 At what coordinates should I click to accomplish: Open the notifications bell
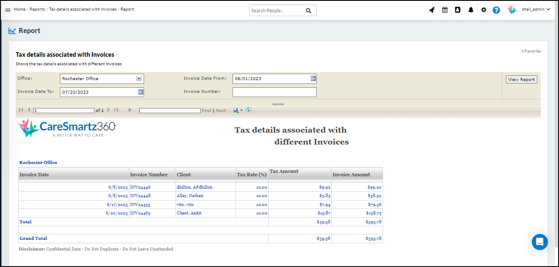click(471, 10)
